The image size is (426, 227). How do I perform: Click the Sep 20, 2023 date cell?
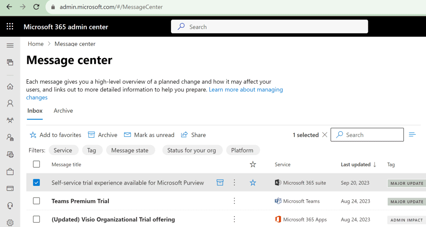point(355,183)
